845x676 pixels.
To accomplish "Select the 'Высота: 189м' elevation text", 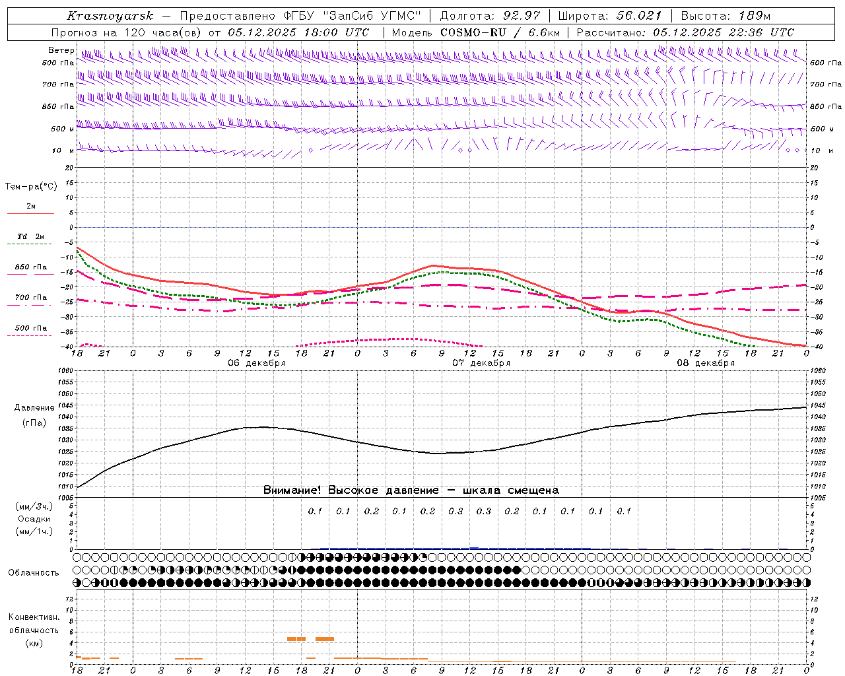I will tap(726, 16).
